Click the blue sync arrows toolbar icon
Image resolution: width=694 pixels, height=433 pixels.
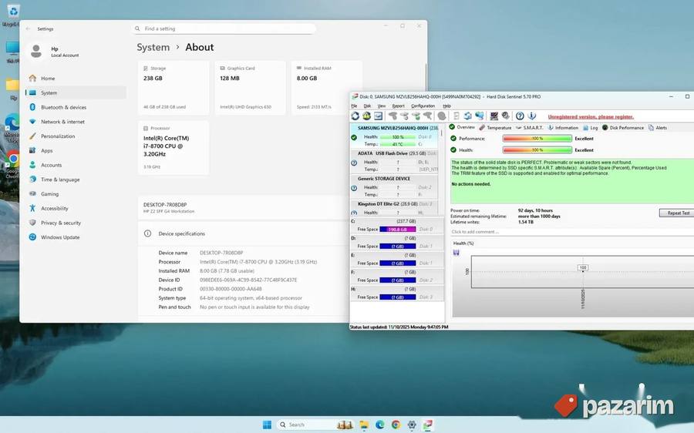(468, 116)
